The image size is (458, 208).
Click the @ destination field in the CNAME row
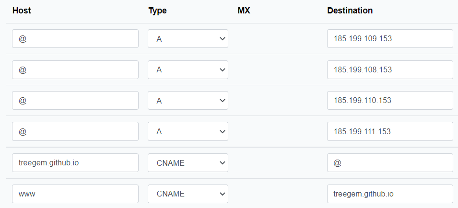389,163
